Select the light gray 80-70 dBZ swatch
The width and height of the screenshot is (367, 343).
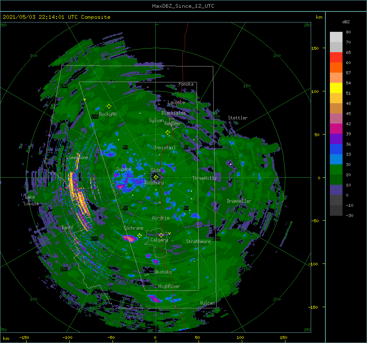[336, 37]
